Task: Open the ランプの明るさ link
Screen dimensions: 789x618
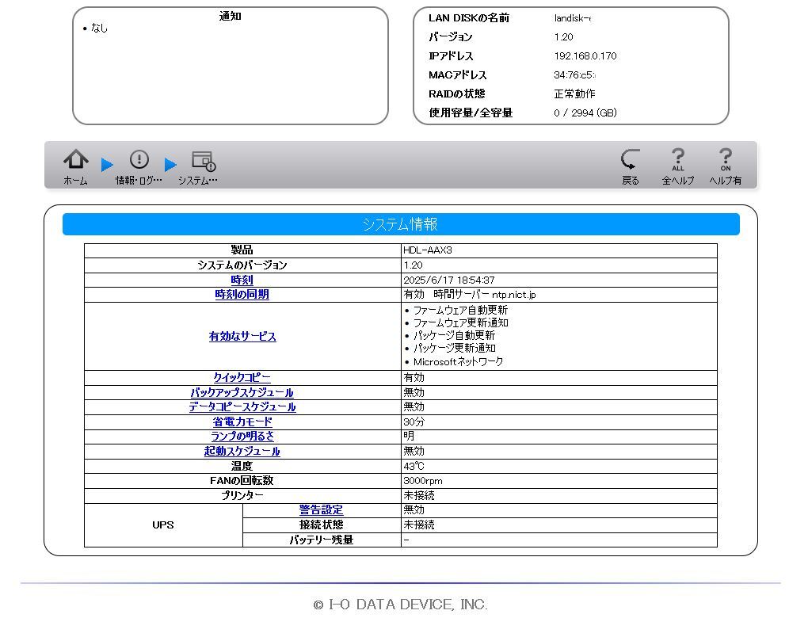Action: point(242,436)
